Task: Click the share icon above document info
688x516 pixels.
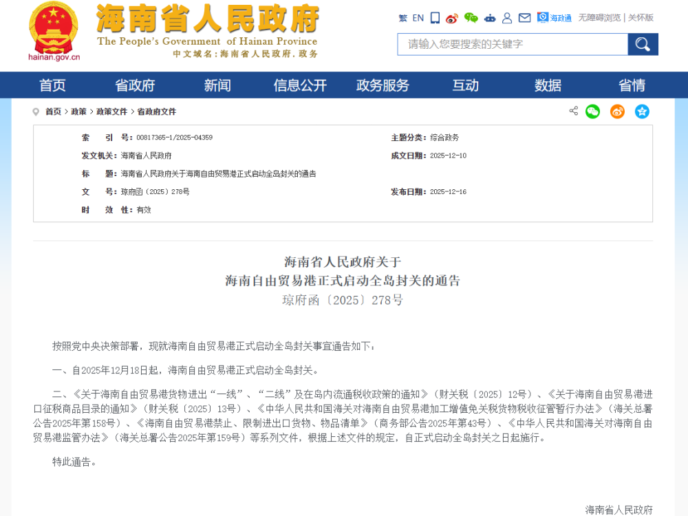Action: (x=574, y=111)
